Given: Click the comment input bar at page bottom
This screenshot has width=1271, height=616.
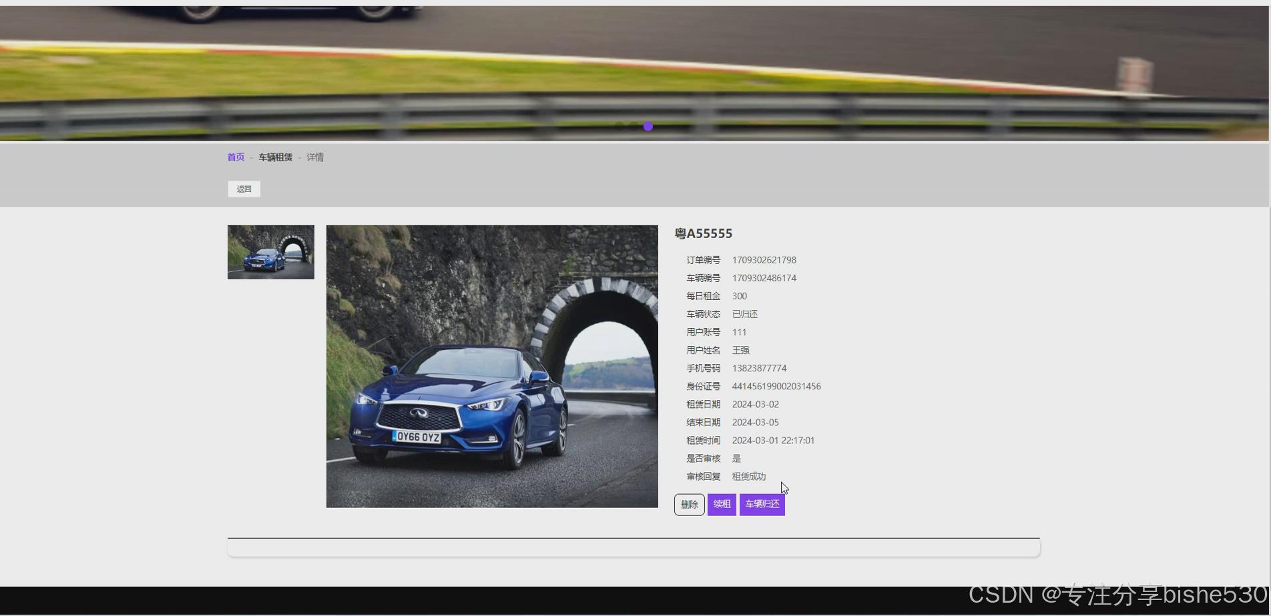Looking at the screenshot, I should 633,547.
